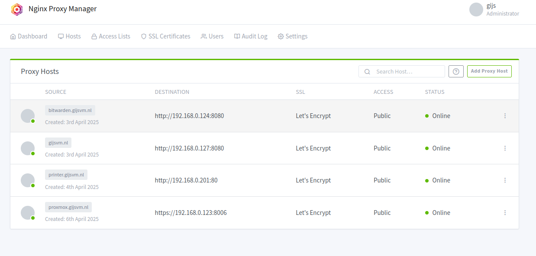The height and width of the screenshot is (256, 536).
Task: Open actions menu for bitwarden.gijsvm.nl row
Action: [x=505, y=116]
